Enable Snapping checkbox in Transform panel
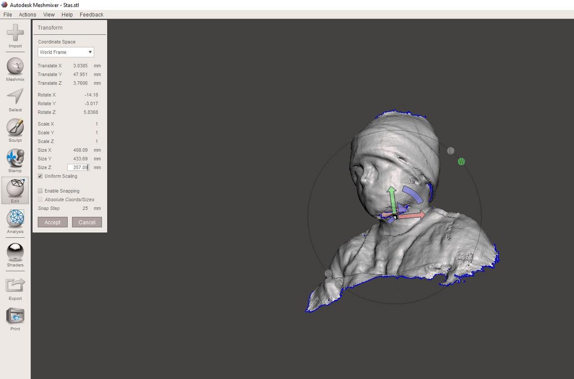 tap(40, 191)
